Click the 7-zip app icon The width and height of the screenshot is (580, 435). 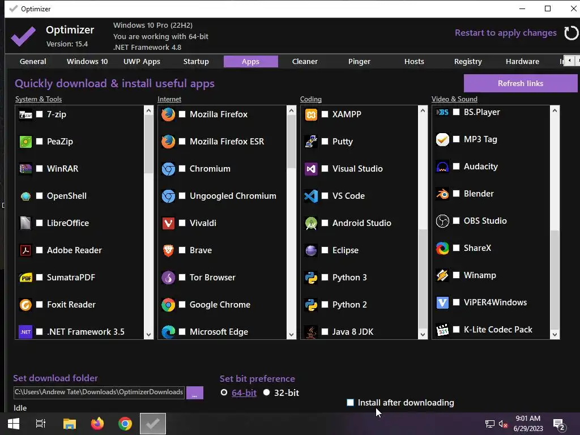click(x=25, y=114)
